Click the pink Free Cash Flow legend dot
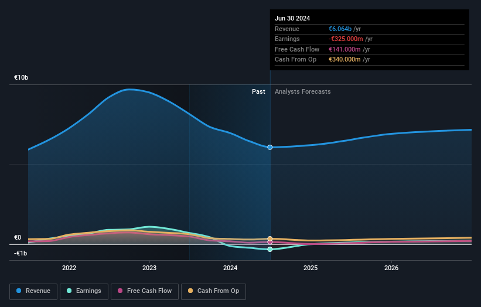 point(120,291)
